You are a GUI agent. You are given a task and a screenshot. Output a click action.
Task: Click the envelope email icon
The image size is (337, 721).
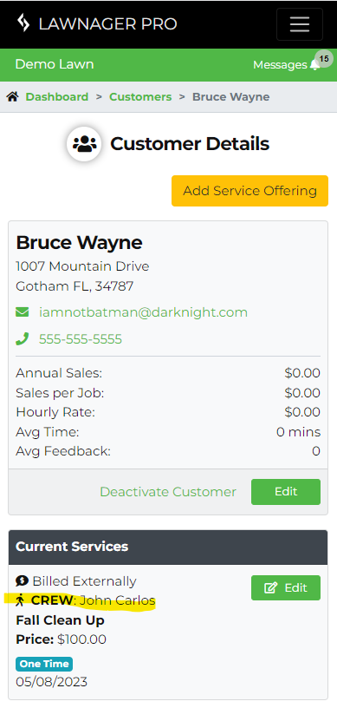tap(22, 312)
